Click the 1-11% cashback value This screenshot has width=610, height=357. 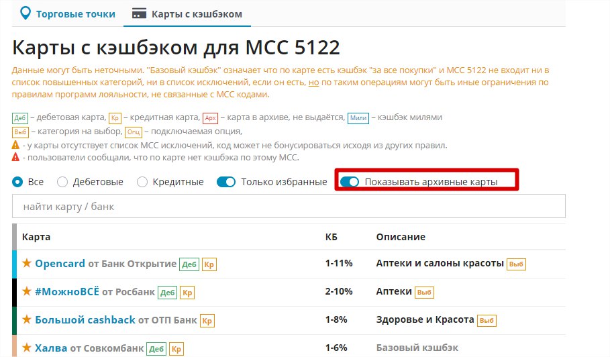[x=339, y=263]
